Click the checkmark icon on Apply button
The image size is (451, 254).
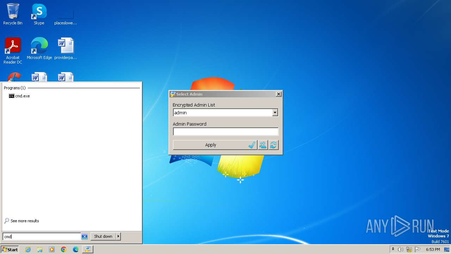pos(252,145)
